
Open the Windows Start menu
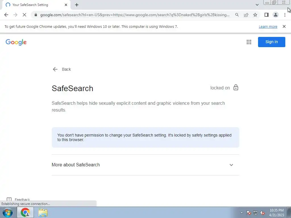(7, 212)
